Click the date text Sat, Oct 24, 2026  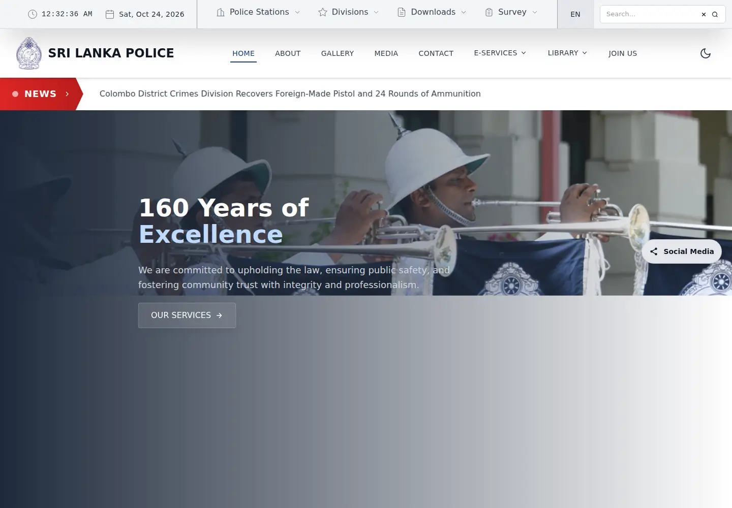(x=151, y=14)
